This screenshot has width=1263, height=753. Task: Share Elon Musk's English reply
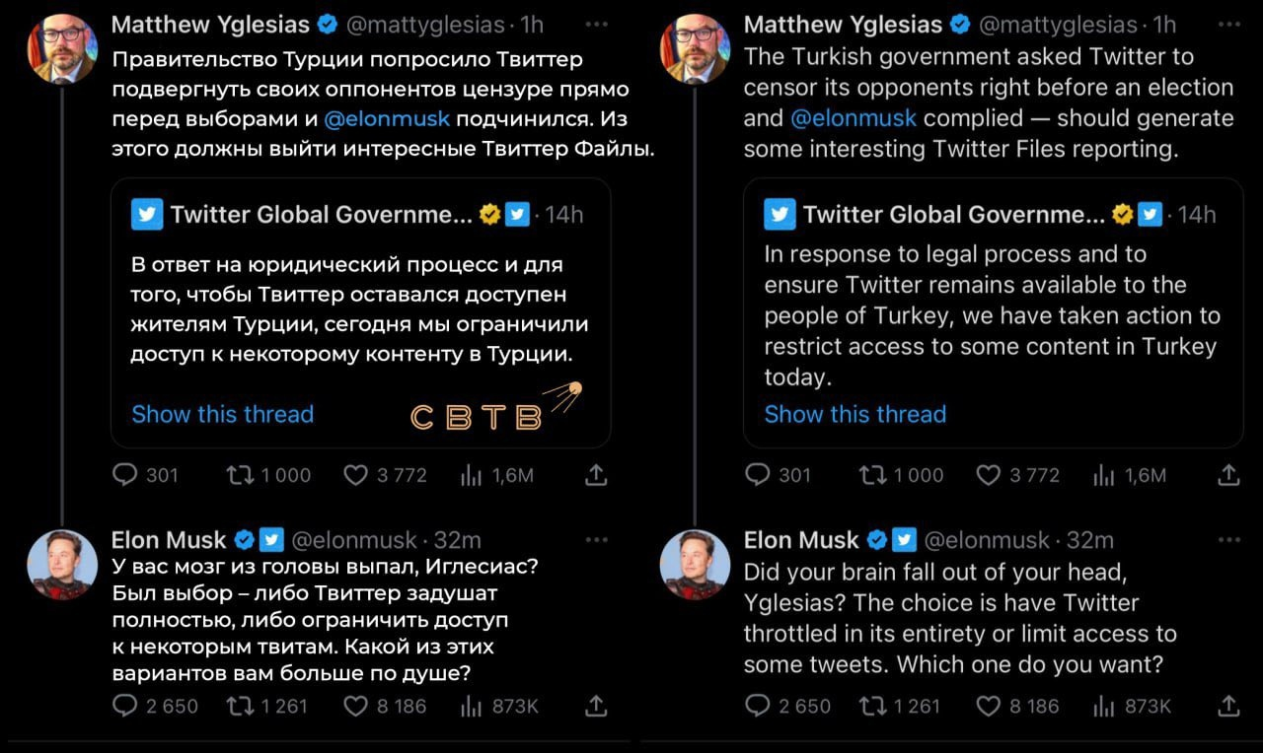click(1228, 706)
